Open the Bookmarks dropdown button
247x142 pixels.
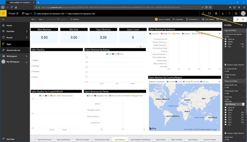(192, 19)
